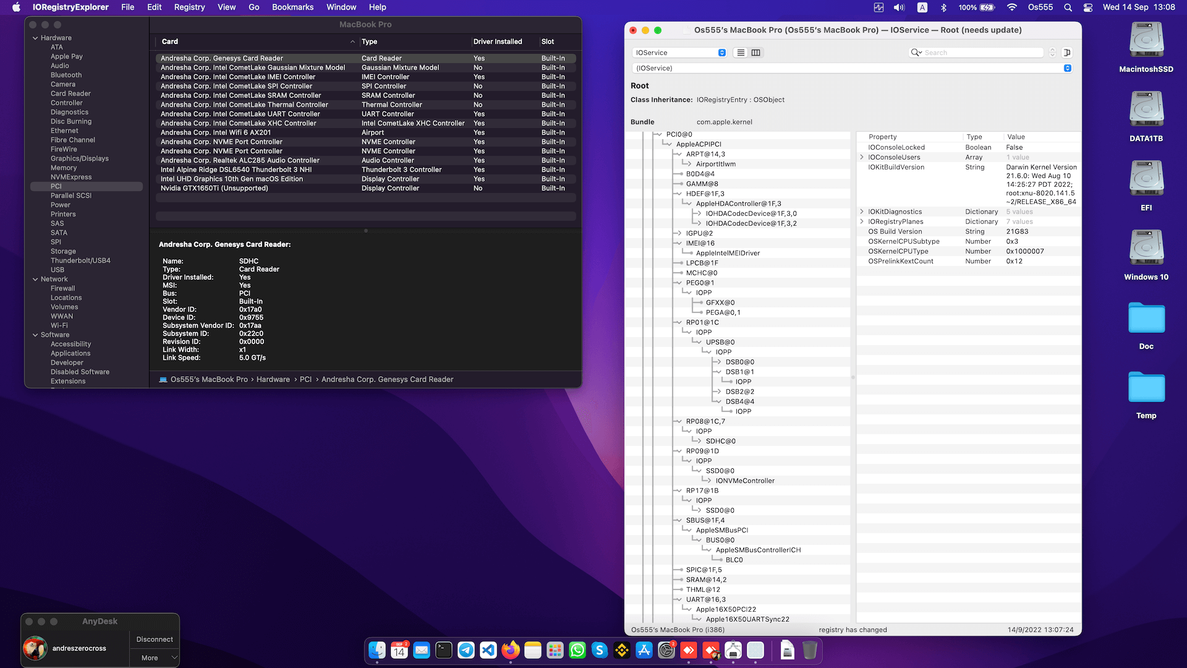Image resolution: width=1187 pixels, height=668 pixels.
Task: Switch to list view in IORegistryExplorer toolbar
Action: click(741, 53)
